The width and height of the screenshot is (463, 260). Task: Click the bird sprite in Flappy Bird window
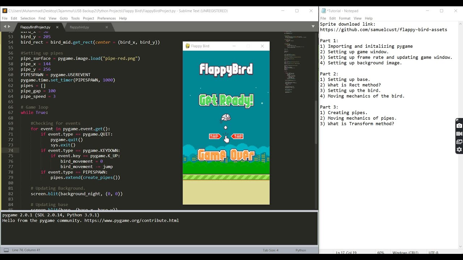[x=226, y=118]
